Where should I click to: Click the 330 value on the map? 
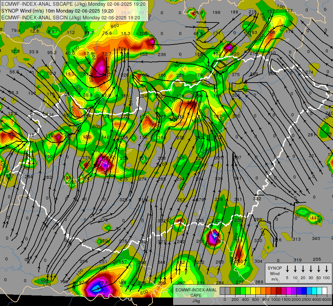258,241
